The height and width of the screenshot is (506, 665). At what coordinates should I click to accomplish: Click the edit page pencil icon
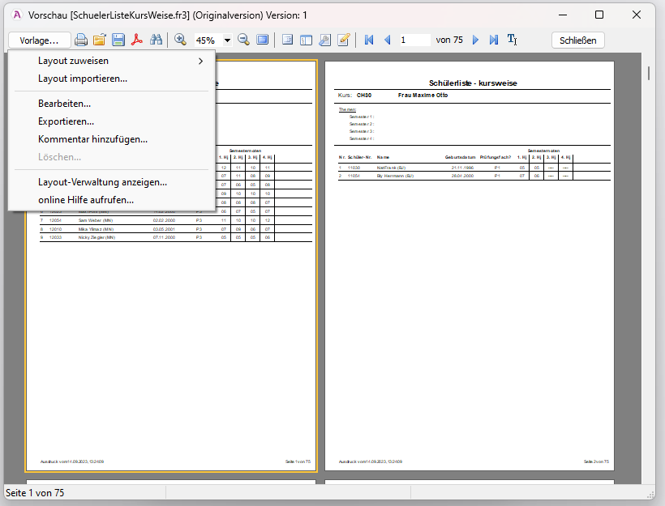point(344,40)
